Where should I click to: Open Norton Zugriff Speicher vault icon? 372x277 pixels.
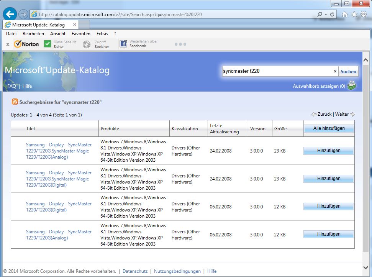(87, 44)
